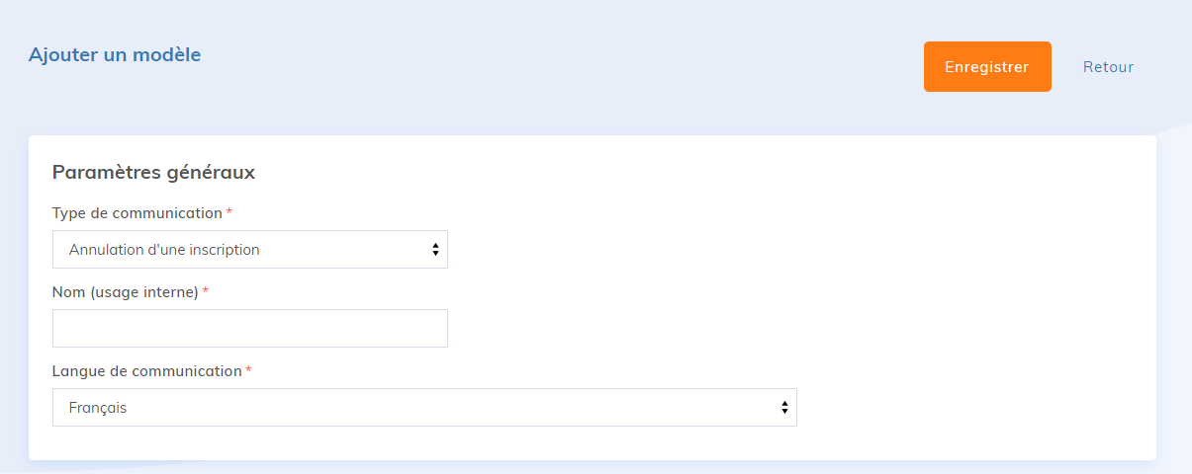
Task: Open the Langue de communication dropdown
Action: pyautogui.click(x=423, y=408)
